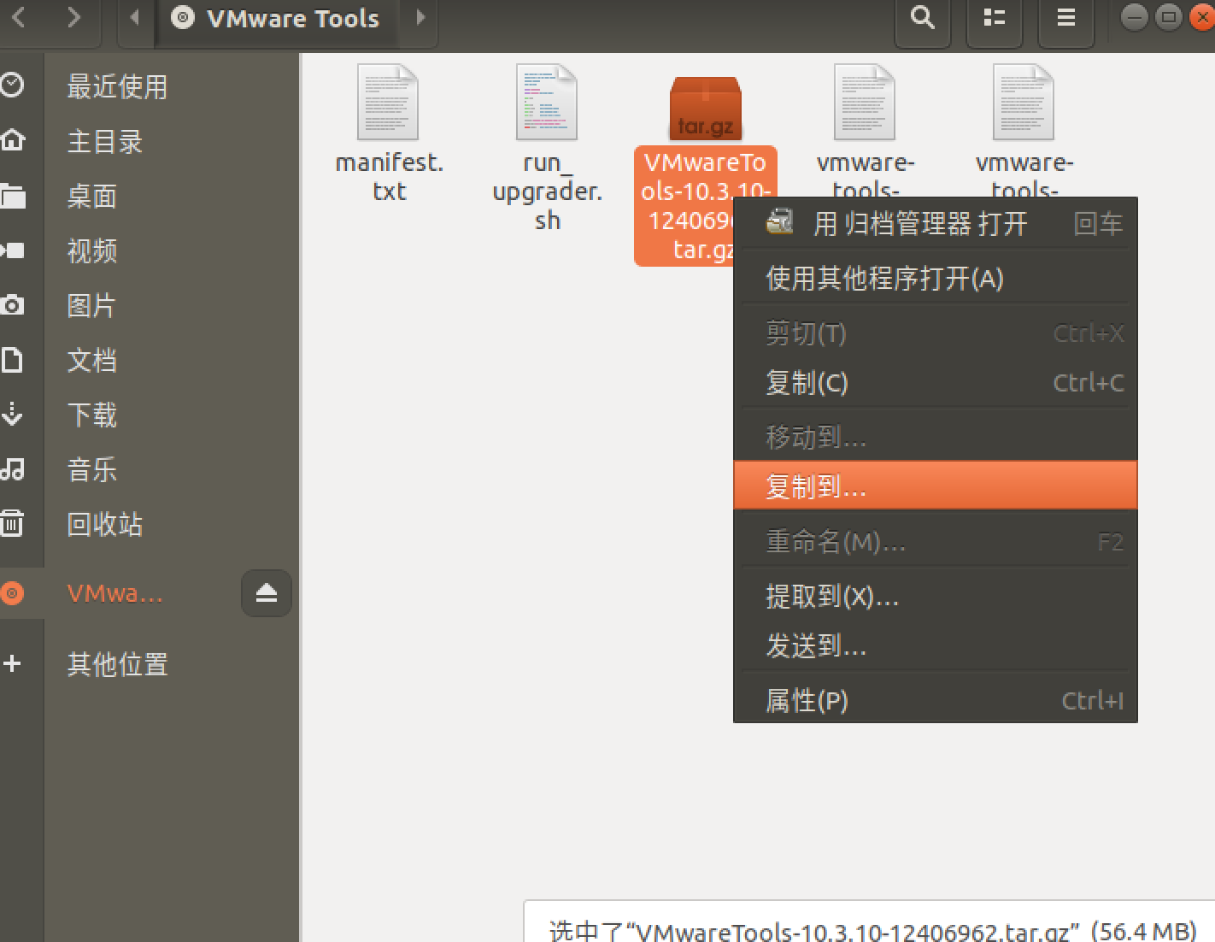This screenshot has height=942, width=1215.
Task: Click the recent clock icon
Action: point(12,85)
